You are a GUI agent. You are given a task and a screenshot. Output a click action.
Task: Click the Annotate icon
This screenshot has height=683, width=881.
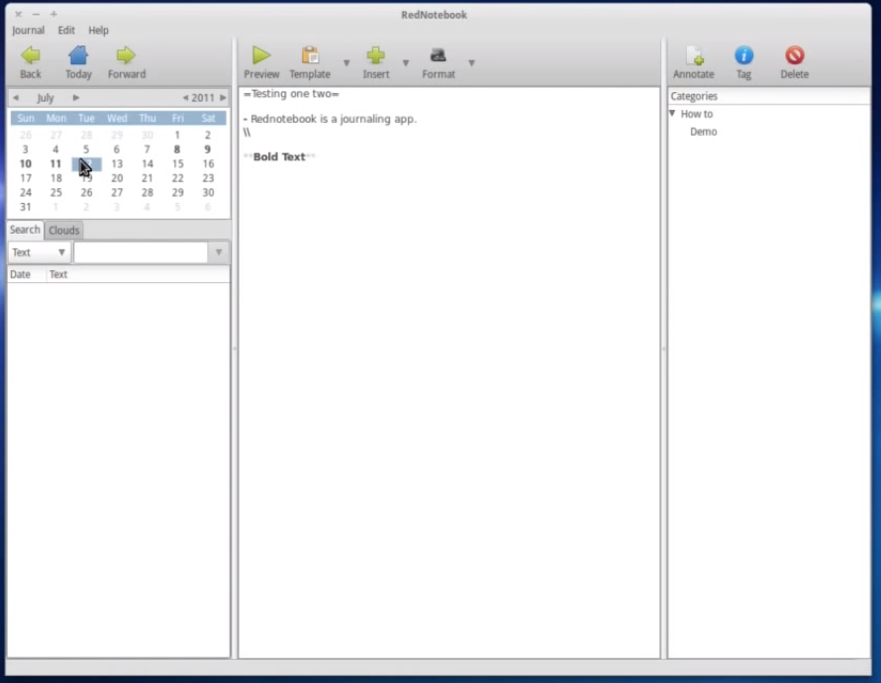point(694,56)
